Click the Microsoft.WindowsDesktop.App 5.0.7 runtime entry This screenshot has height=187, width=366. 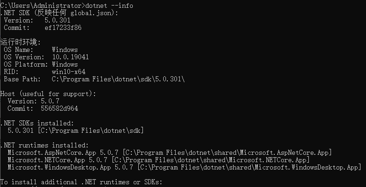(x=66, y=167)
